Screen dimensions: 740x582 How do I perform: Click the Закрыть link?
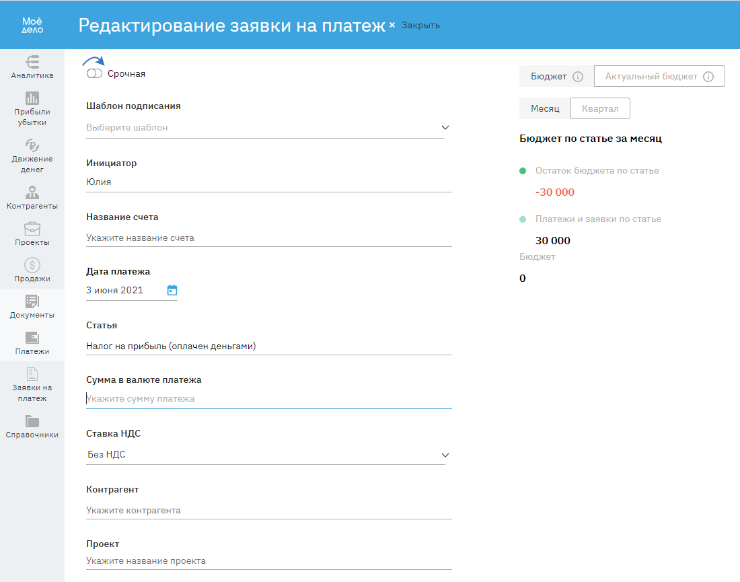420,26
